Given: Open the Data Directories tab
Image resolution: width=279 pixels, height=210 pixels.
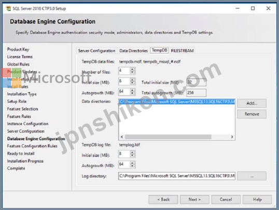Looking at the screenshot, I should point(133,51).
